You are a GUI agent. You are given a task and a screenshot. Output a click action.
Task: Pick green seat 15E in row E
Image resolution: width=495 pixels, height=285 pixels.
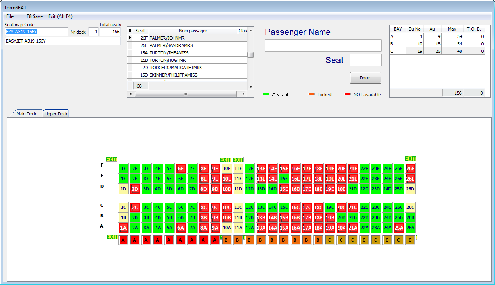(x=284, y=179)
